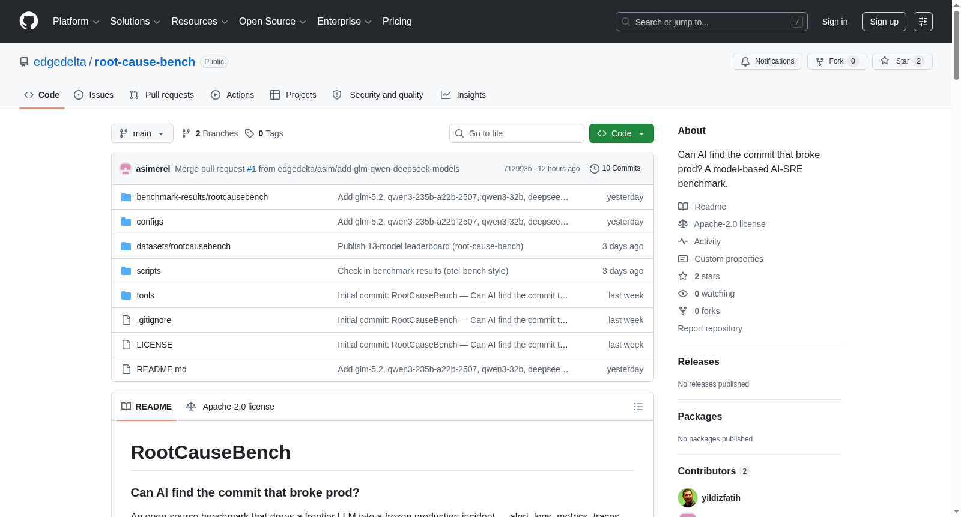The height and width of the screenshot is (517, 961).
Task: Open the Pricing link
Action: click(397, 22)
